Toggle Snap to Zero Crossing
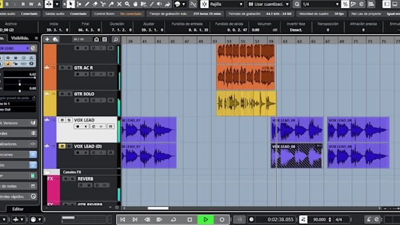 (194, 4)
